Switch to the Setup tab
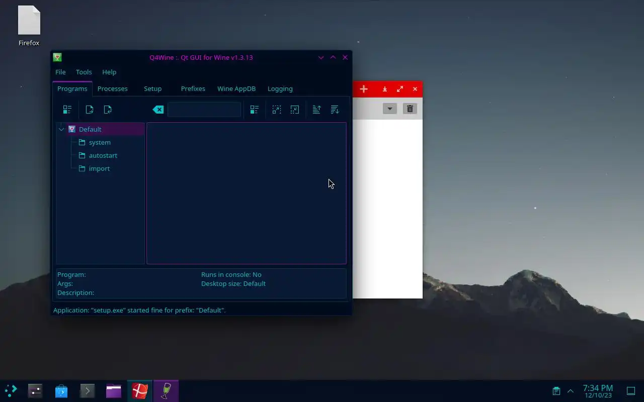Image resolution: width=644 pixels, height=402 pixels. click(153, 88)
